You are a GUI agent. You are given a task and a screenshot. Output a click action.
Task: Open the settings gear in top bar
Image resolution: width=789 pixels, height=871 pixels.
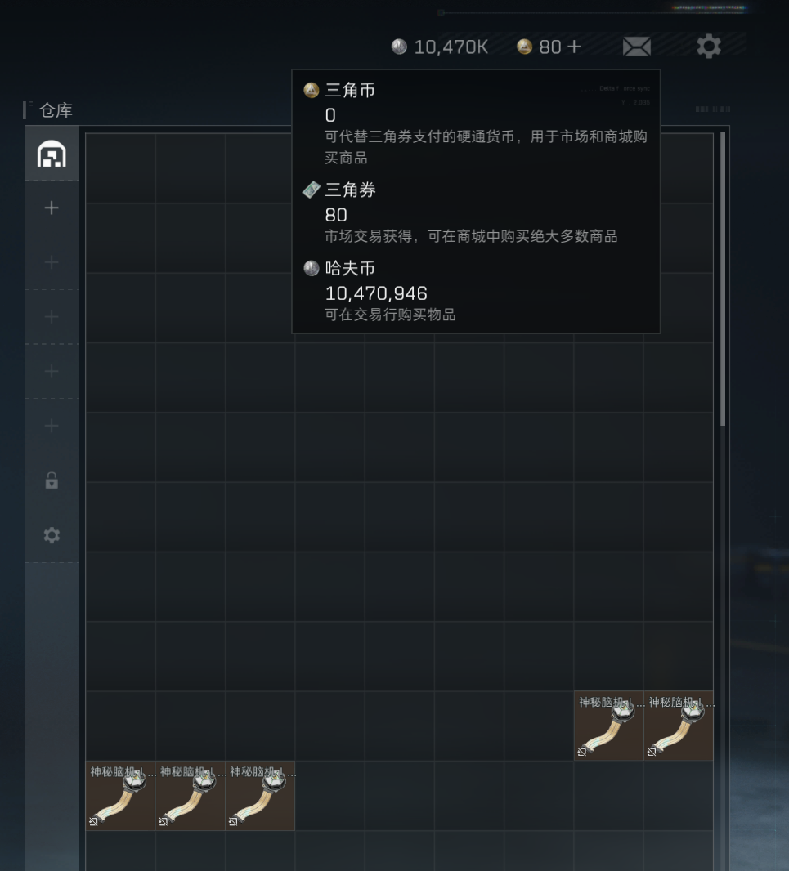tap(709, 46)
